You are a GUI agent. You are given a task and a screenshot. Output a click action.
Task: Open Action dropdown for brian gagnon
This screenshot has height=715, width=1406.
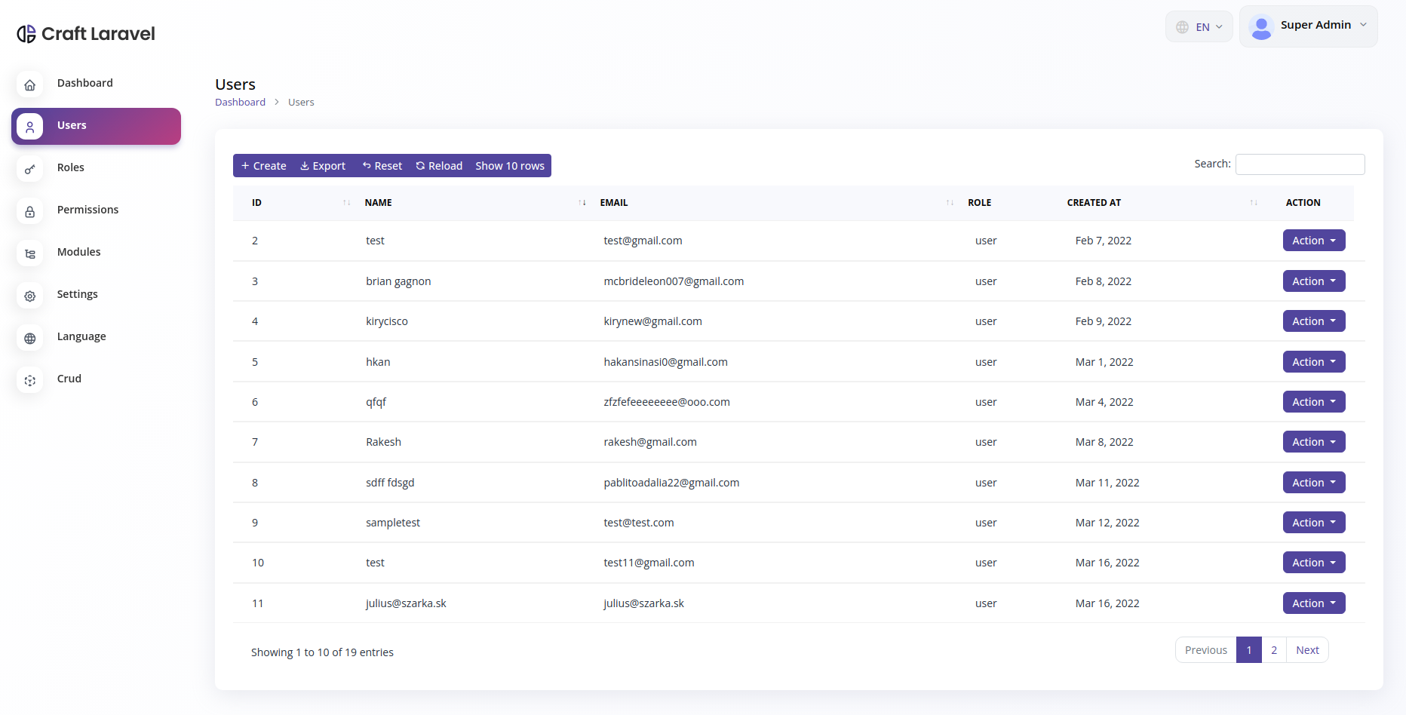click(1313, 281)
